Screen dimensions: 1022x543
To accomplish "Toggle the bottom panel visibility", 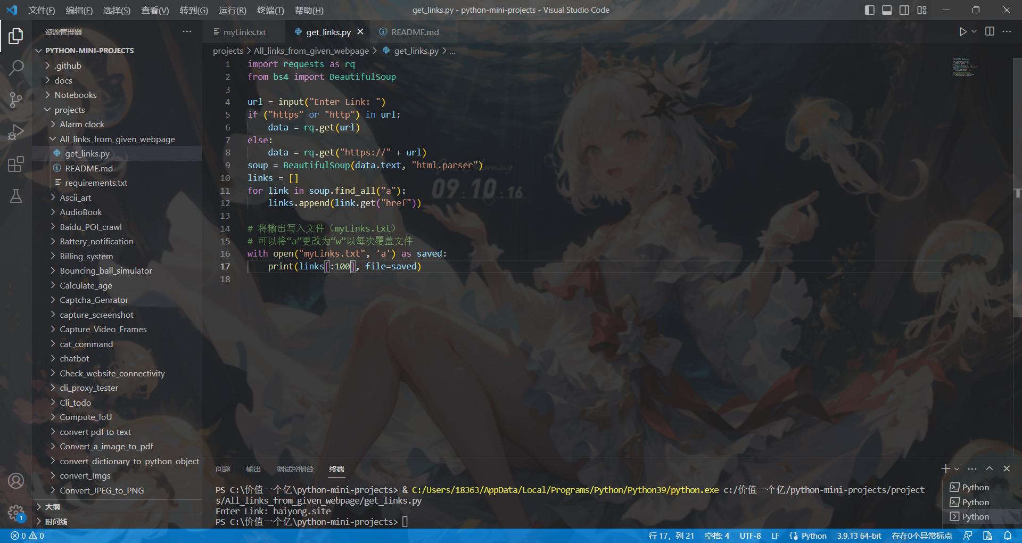I will click(x=887, y=10).
